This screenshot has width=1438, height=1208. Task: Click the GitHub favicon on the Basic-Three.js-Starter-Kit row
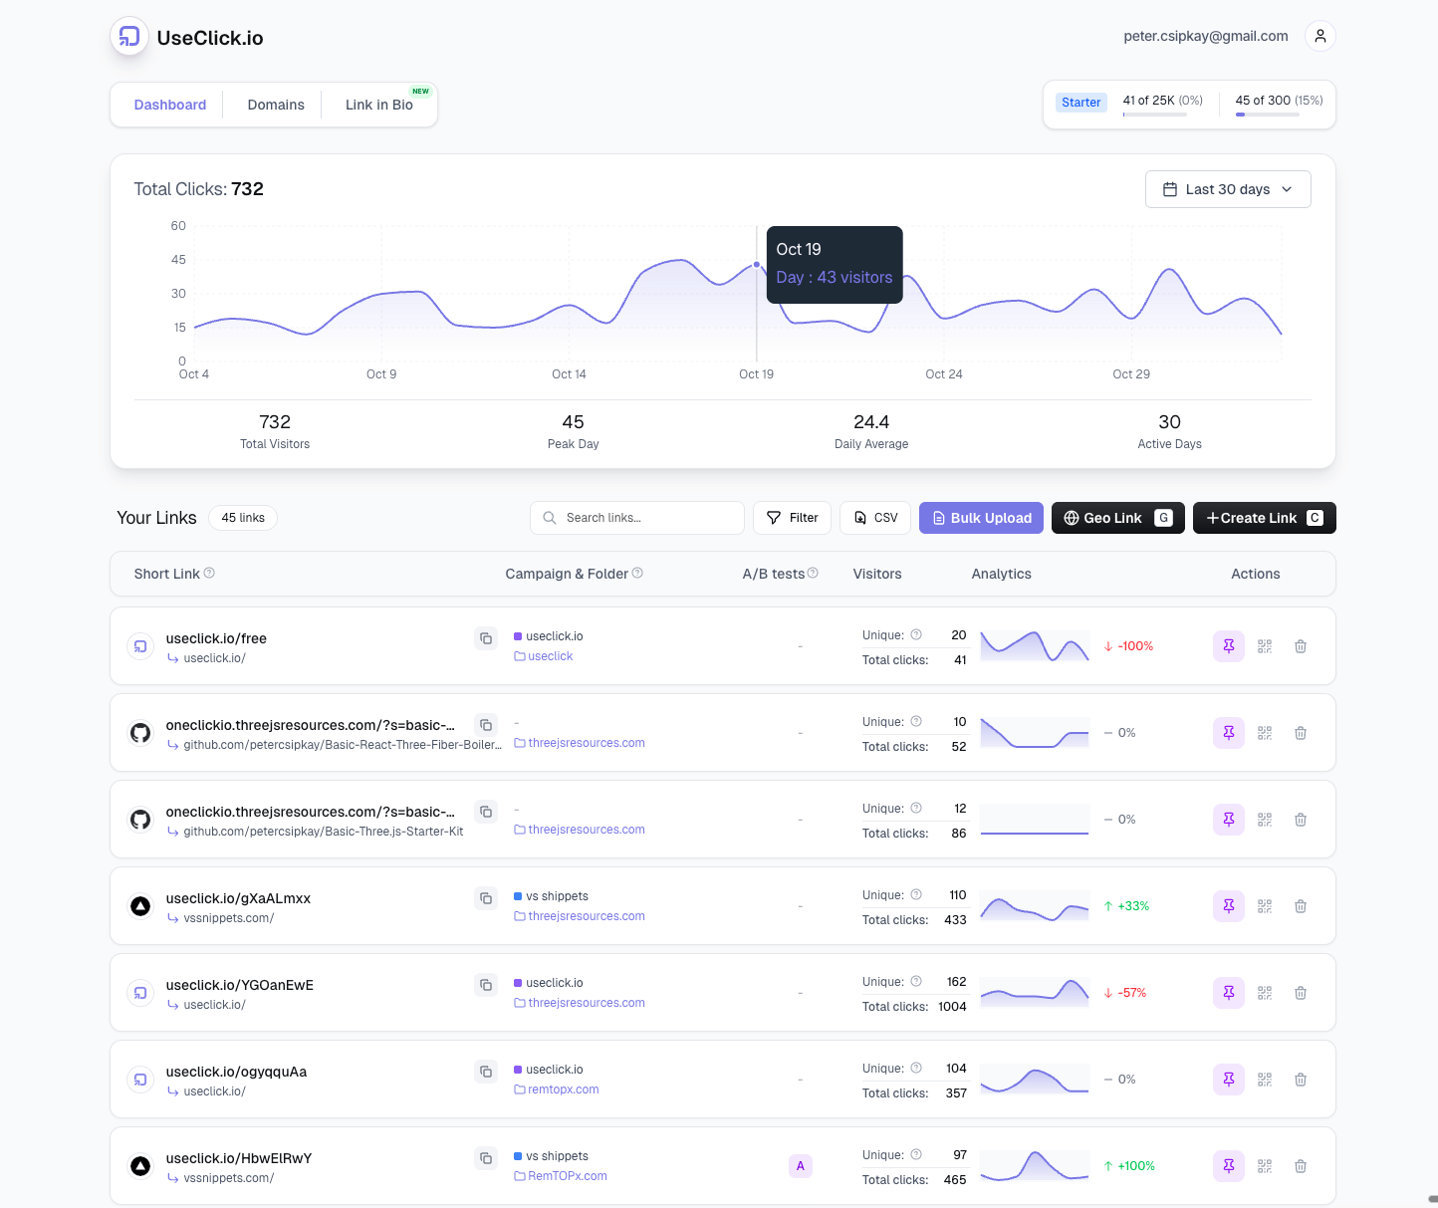click(x=139, y=819)
